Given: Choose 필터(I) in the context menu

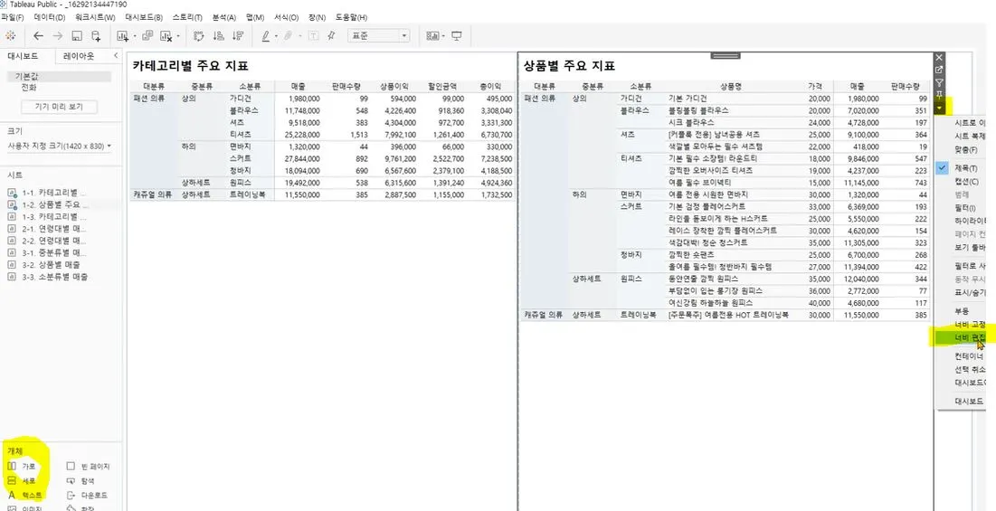Looking at the screenshot, I should [961, 208].
